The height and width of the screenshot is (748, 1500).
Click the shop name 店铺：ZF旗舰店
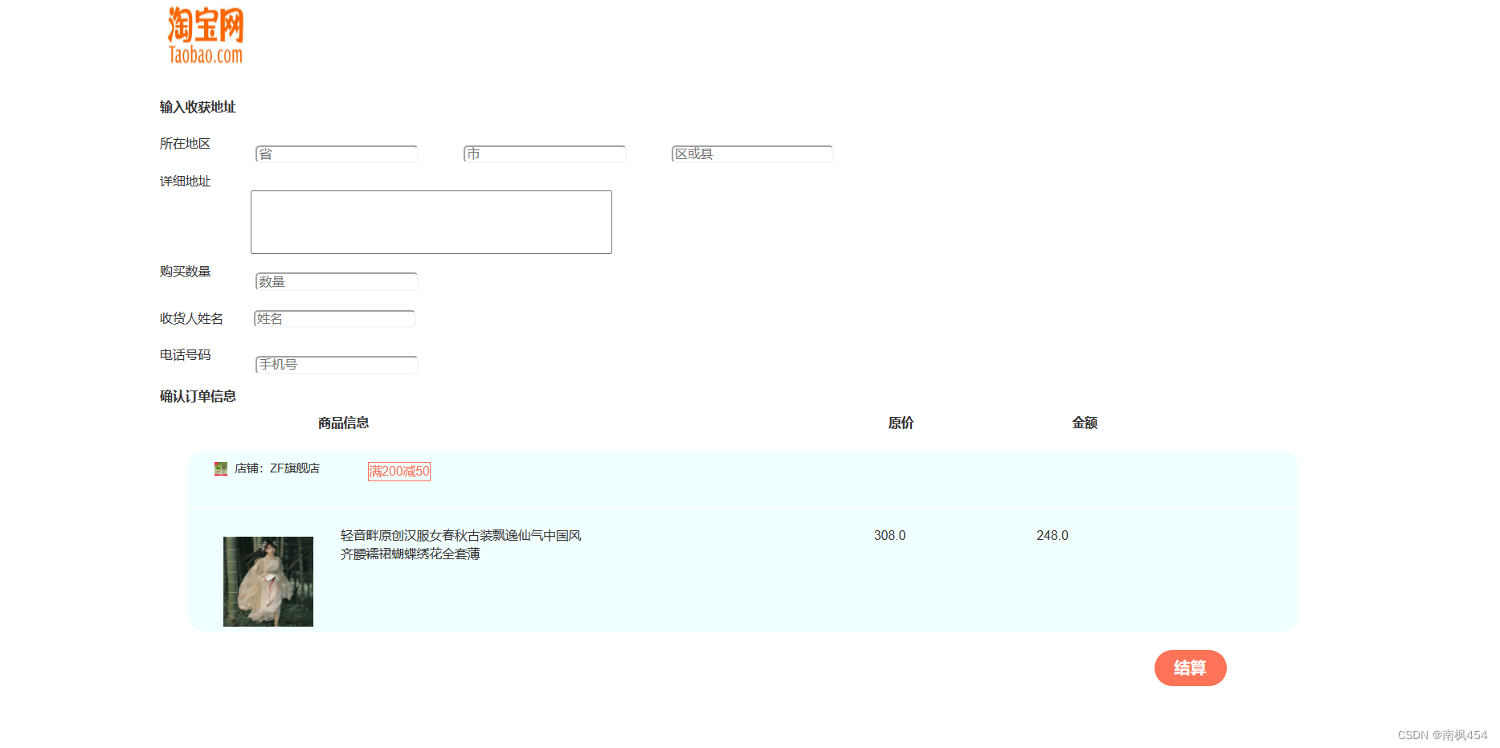tap(277, 468)
